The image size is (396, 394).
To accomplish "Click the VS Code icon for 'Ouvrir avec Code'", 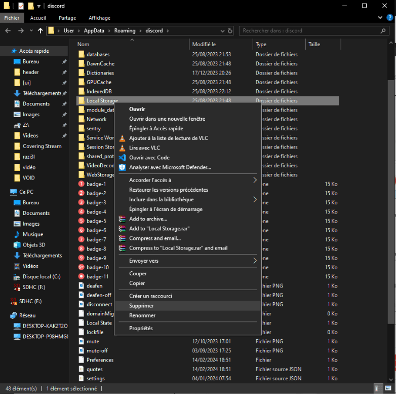I will pyautogui.click(x=122, y=158).
